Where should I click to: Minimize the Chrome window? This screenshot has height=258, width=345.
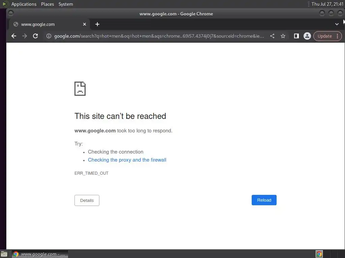coord(322,13)
